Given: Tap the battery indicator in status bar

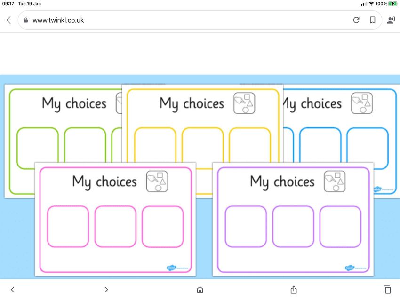Looking at the screenshot, I should tap(392, 4).
